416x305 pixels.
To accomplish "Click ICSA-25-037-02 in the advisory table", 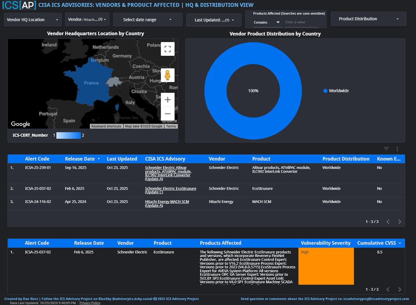I will click(38, 188).
